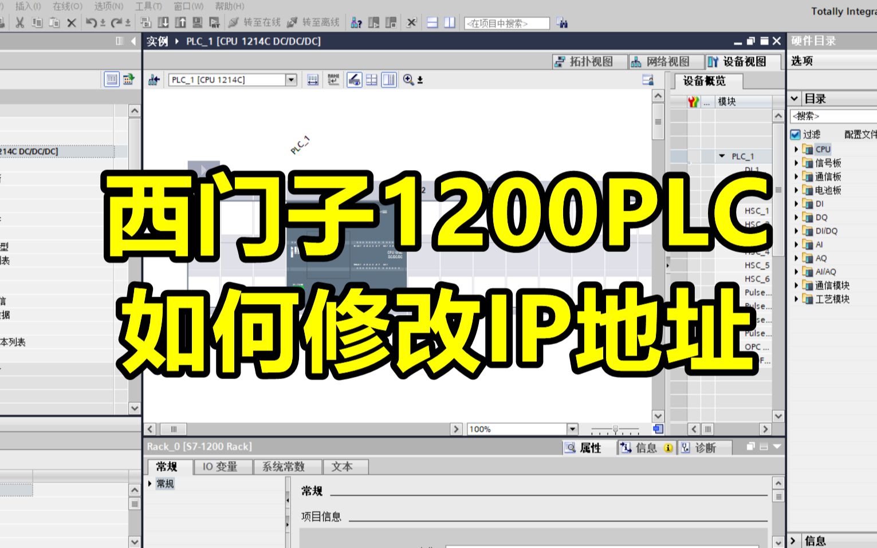Click the Undo arrow icon

(91, 22)
